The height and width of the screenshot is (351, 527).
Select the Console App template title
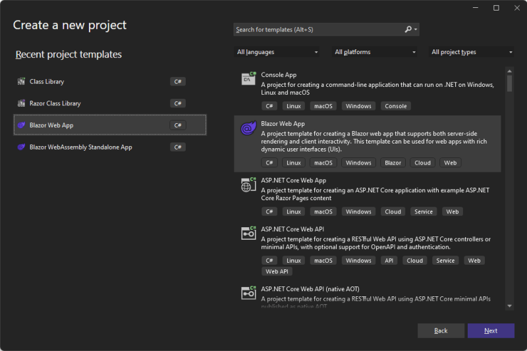[279, 75]
